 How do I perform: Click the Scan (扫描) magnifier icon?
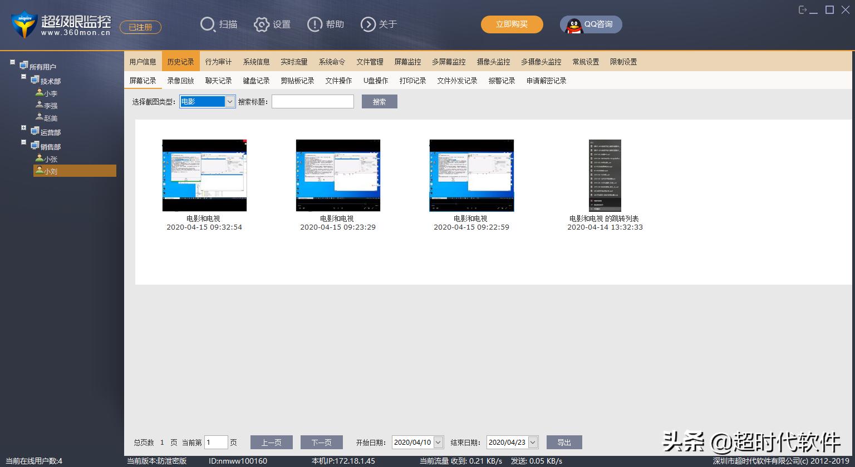pos(208,24)
